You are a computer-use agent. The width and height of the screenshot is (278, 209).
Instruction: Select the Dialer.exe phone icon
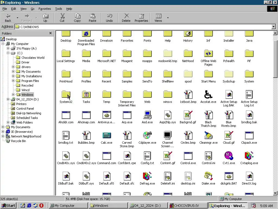pos(208,176)
